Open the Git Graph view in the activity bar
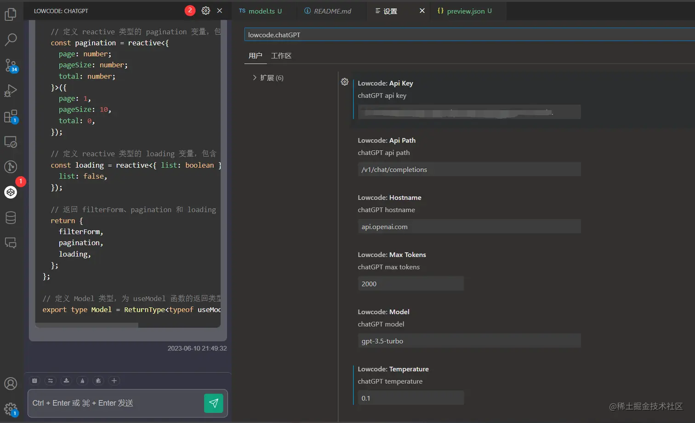695x423 pixels. pos(11,167)
